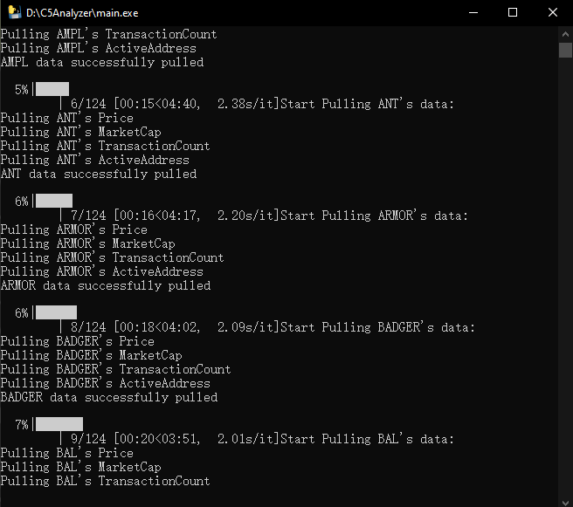This screenshot has width=573, height=507.
Task: Click the main.exe application icon in title bar
Action: [x=15, y=12]
